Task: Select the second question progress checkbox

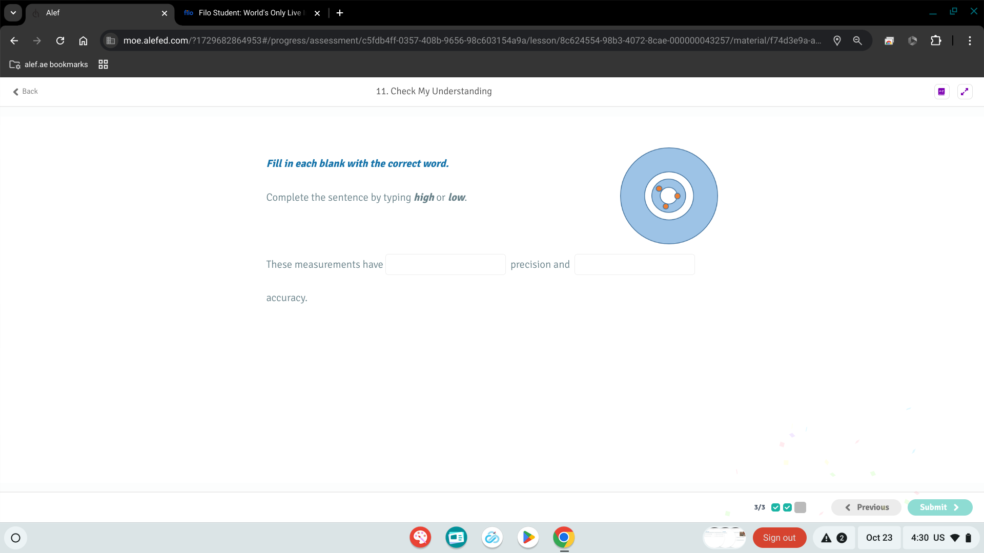Action: pyautogui.click(x=788, y=507)
